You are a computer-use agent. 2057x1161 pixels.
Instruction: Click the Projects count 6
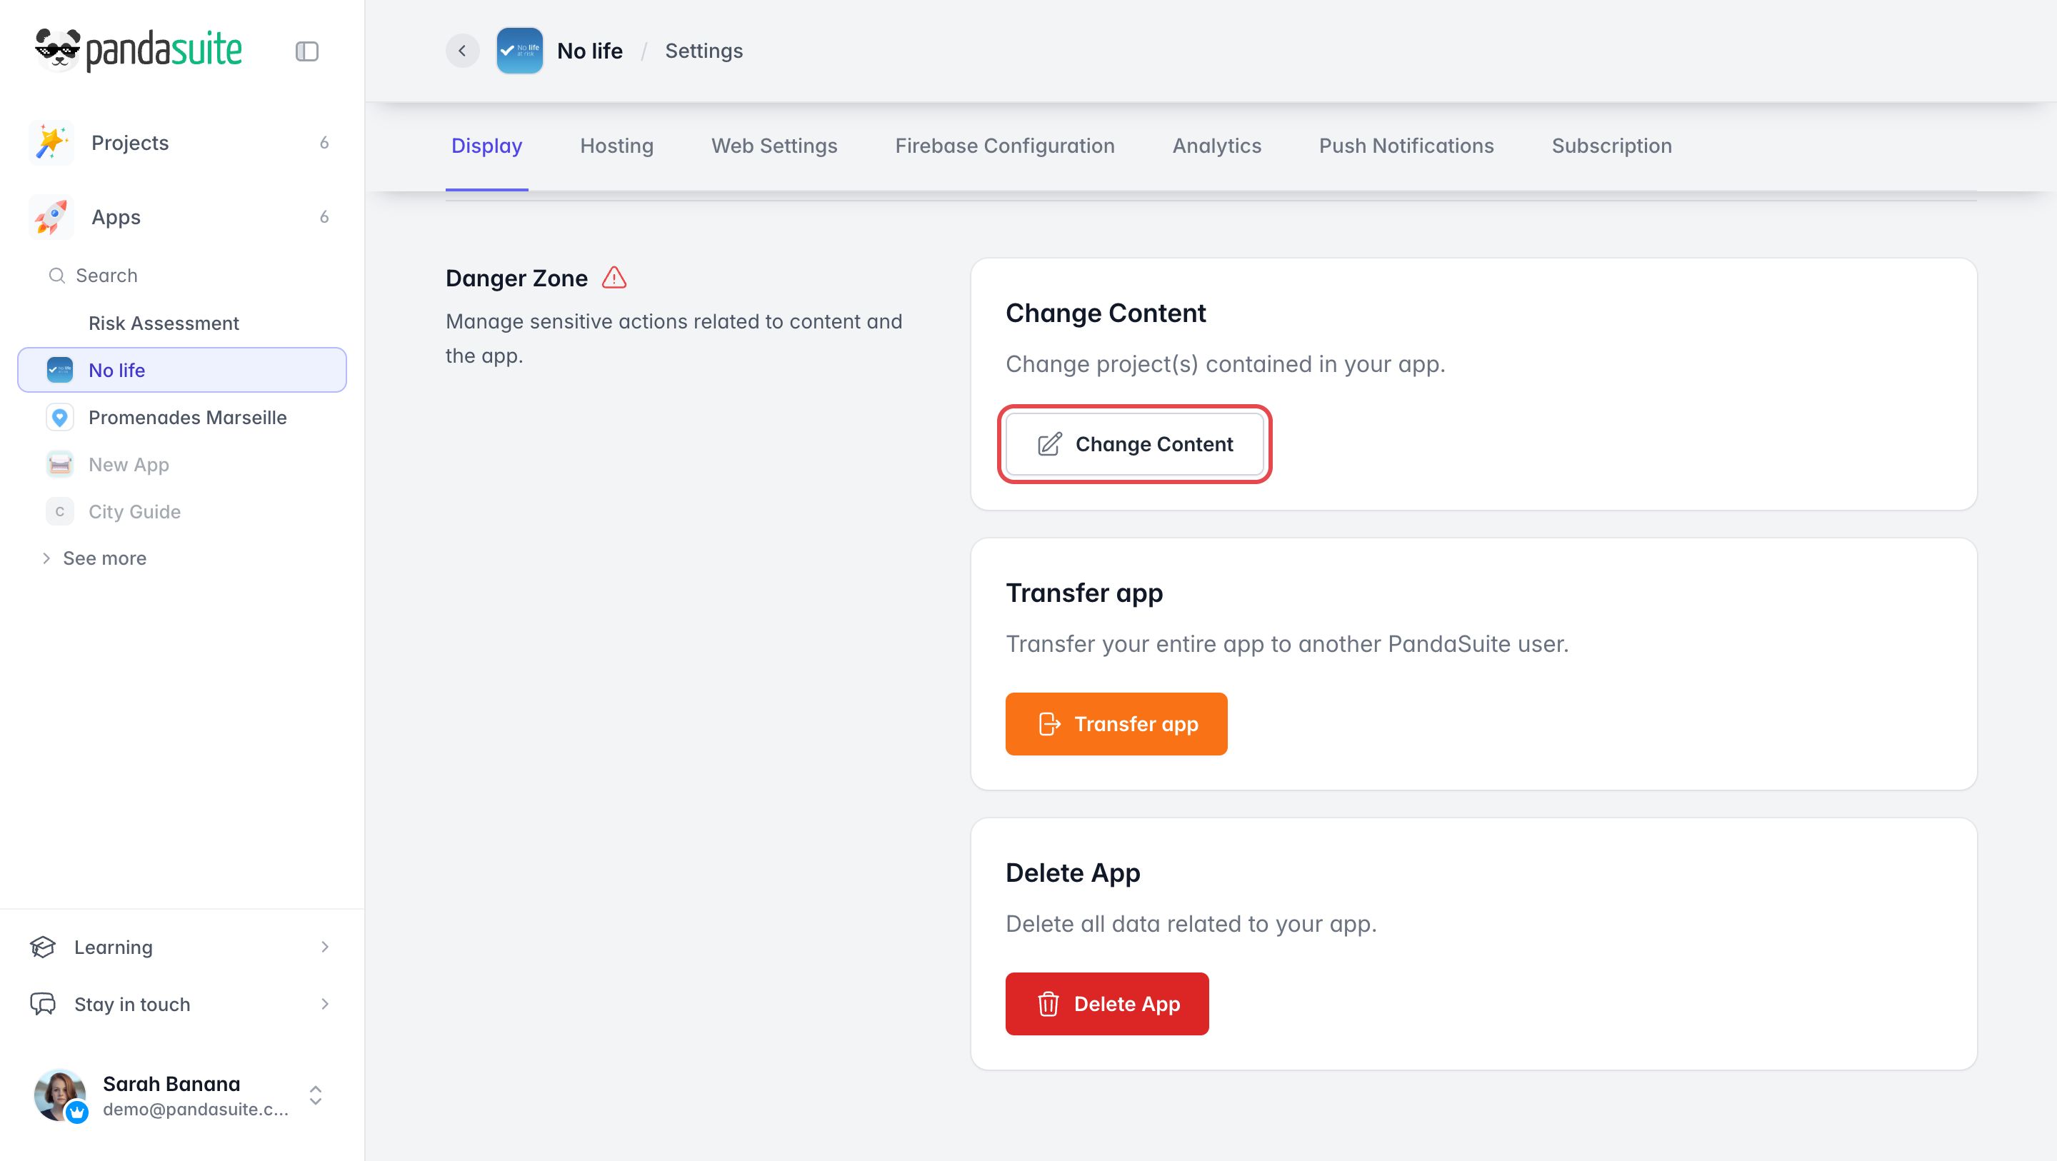[324, 143]
